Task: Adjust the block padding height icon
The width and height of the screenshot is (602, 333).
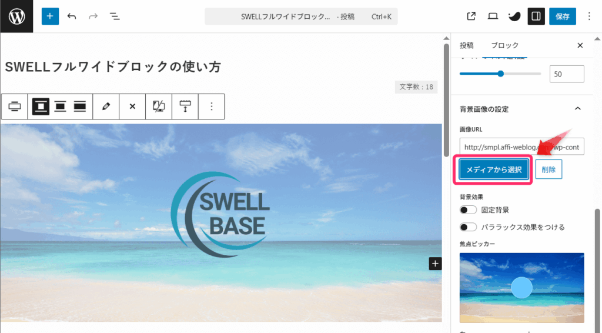Action: 185,106
